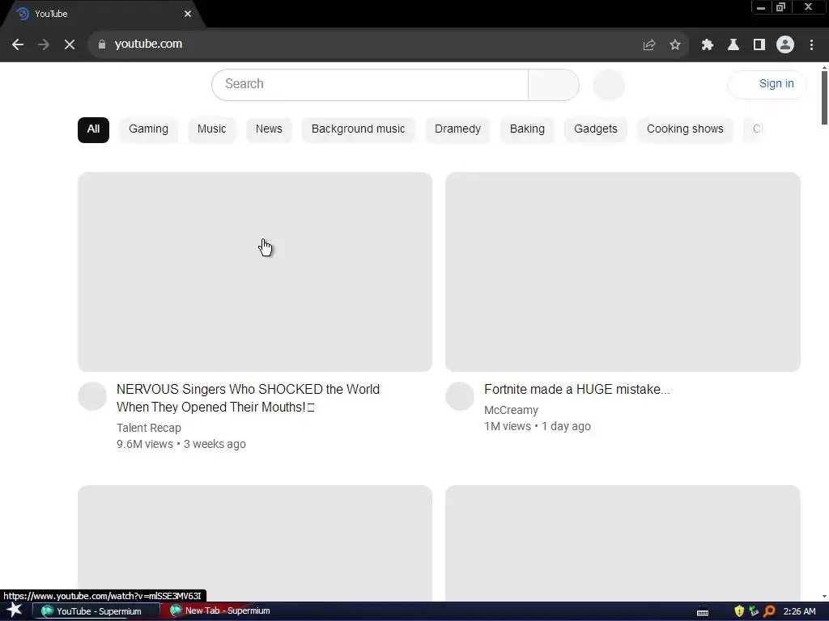Click the forward navigation arrow
Image resolution: width=829 pixels, height=621 pixels.
click(x=44, y=44)
